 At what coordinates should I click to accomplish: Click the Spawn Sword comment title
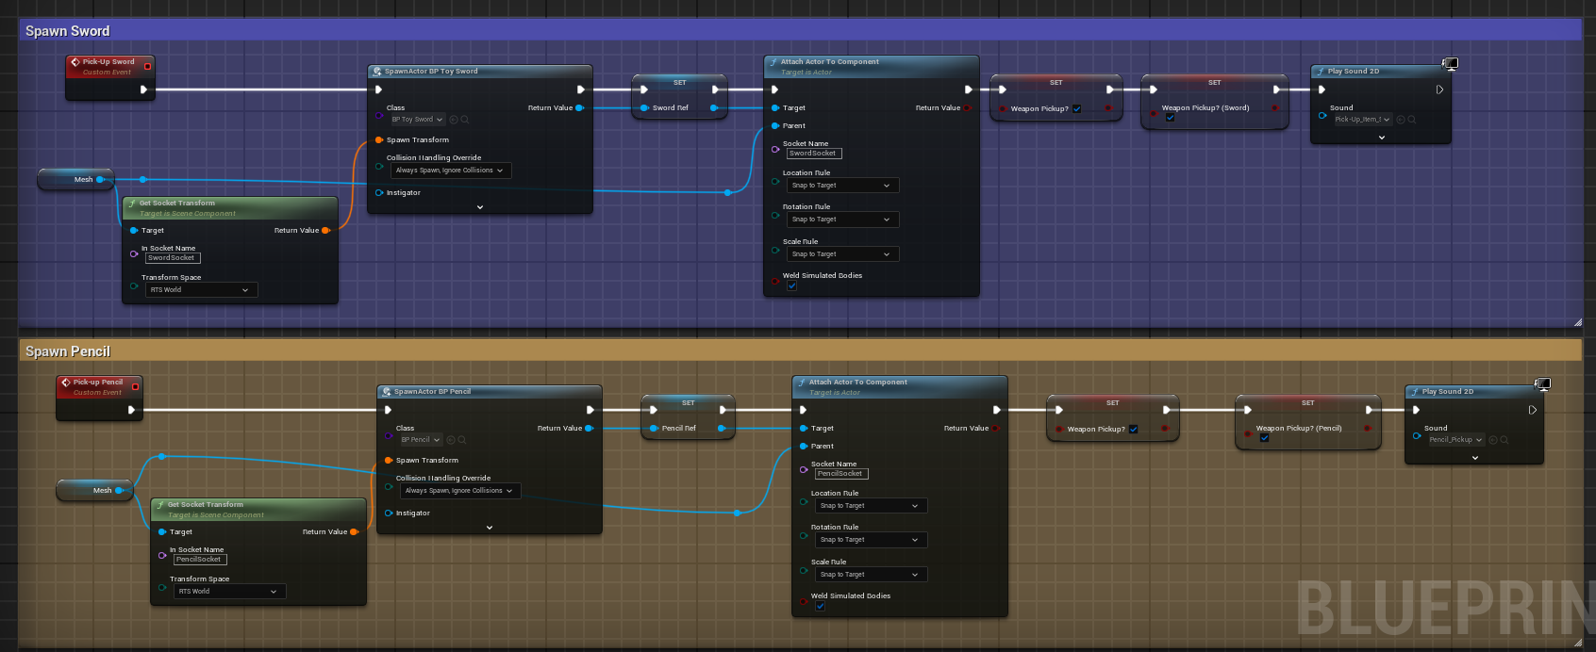click(68, 31)
